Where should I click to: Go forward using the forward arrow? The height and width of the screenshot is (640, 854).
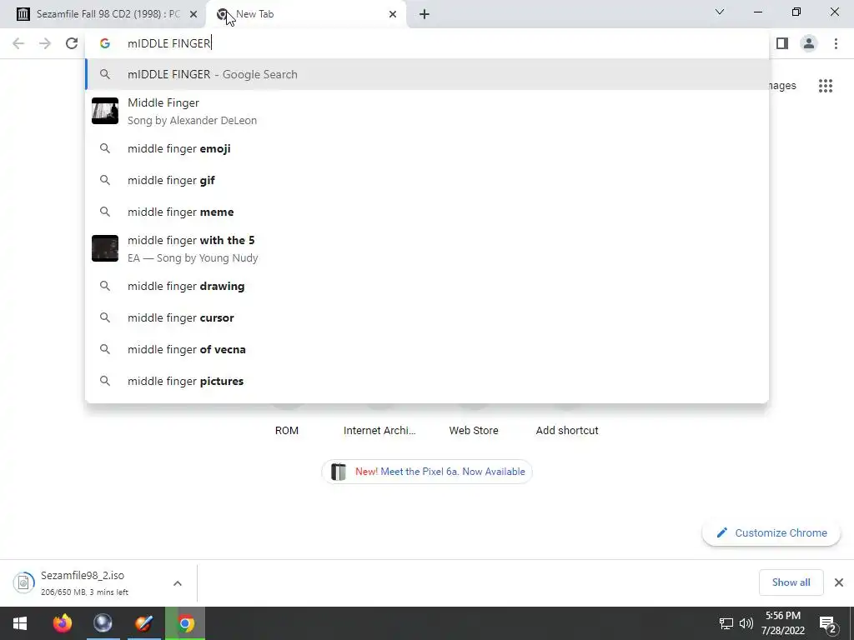tap(45, 43)
